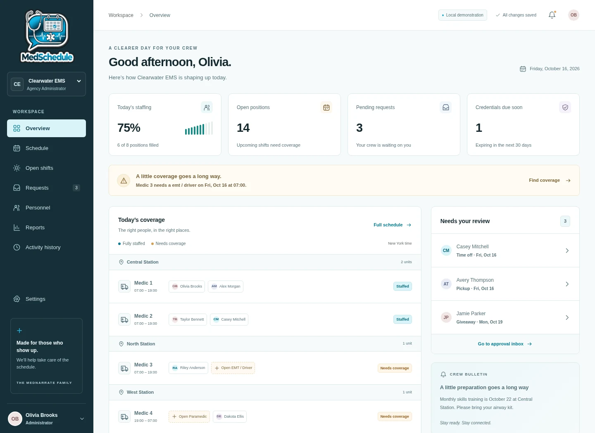
Task: Click the Central Station location pin
Action: pos(121,262)
